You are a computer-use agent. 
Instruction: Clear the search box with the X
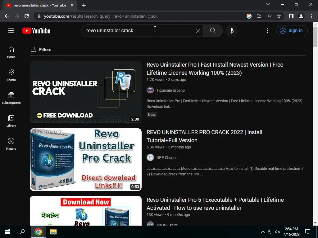(198, 31)
